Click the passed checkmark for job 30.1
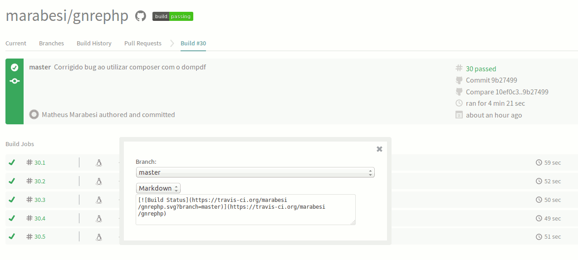 12,162
